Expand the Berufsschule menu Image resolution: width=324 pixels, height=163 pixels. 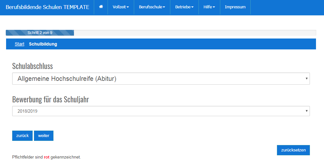(x=152, y=7)
